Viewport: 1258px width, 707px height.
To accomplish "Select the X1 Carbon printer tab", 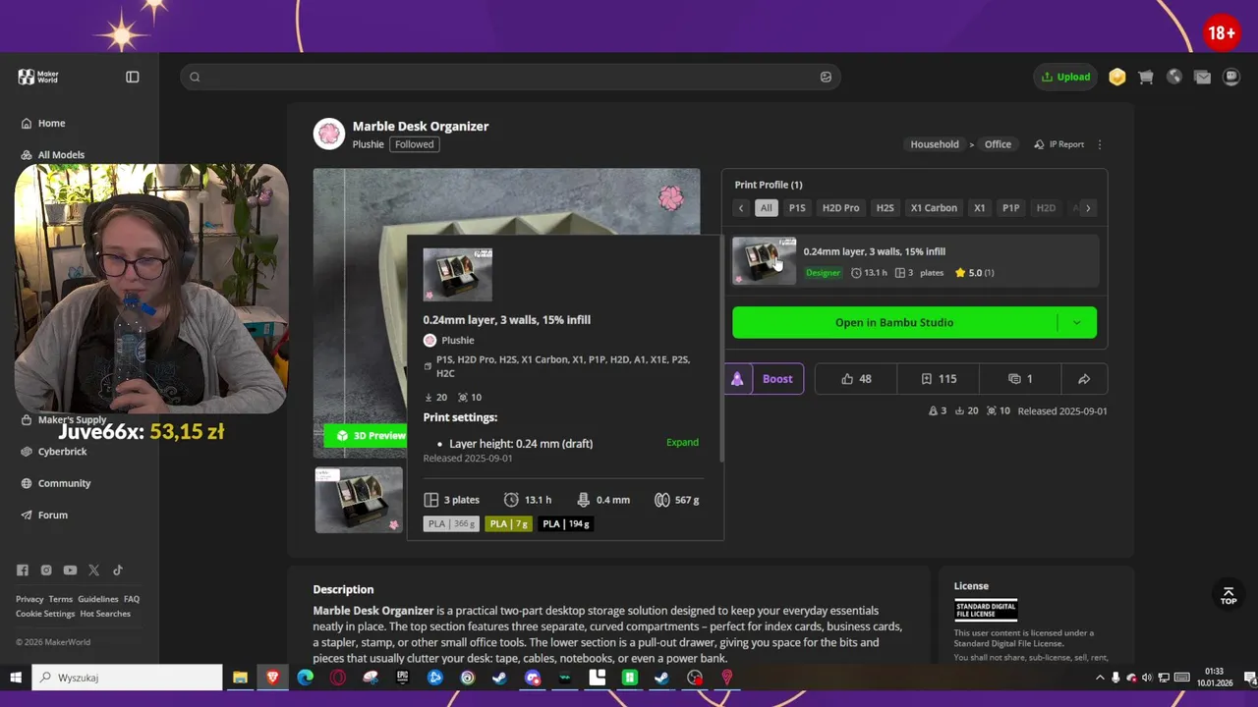I will (934, 208).
